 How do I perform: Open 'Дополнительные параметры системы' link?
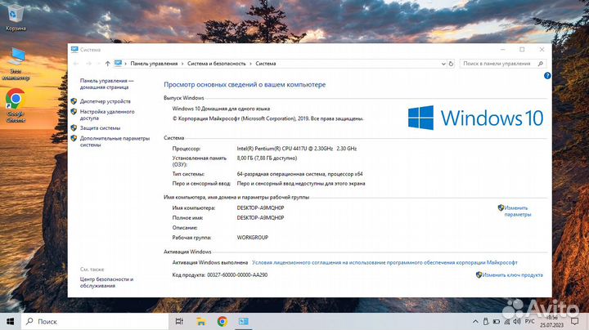point(115,141)
